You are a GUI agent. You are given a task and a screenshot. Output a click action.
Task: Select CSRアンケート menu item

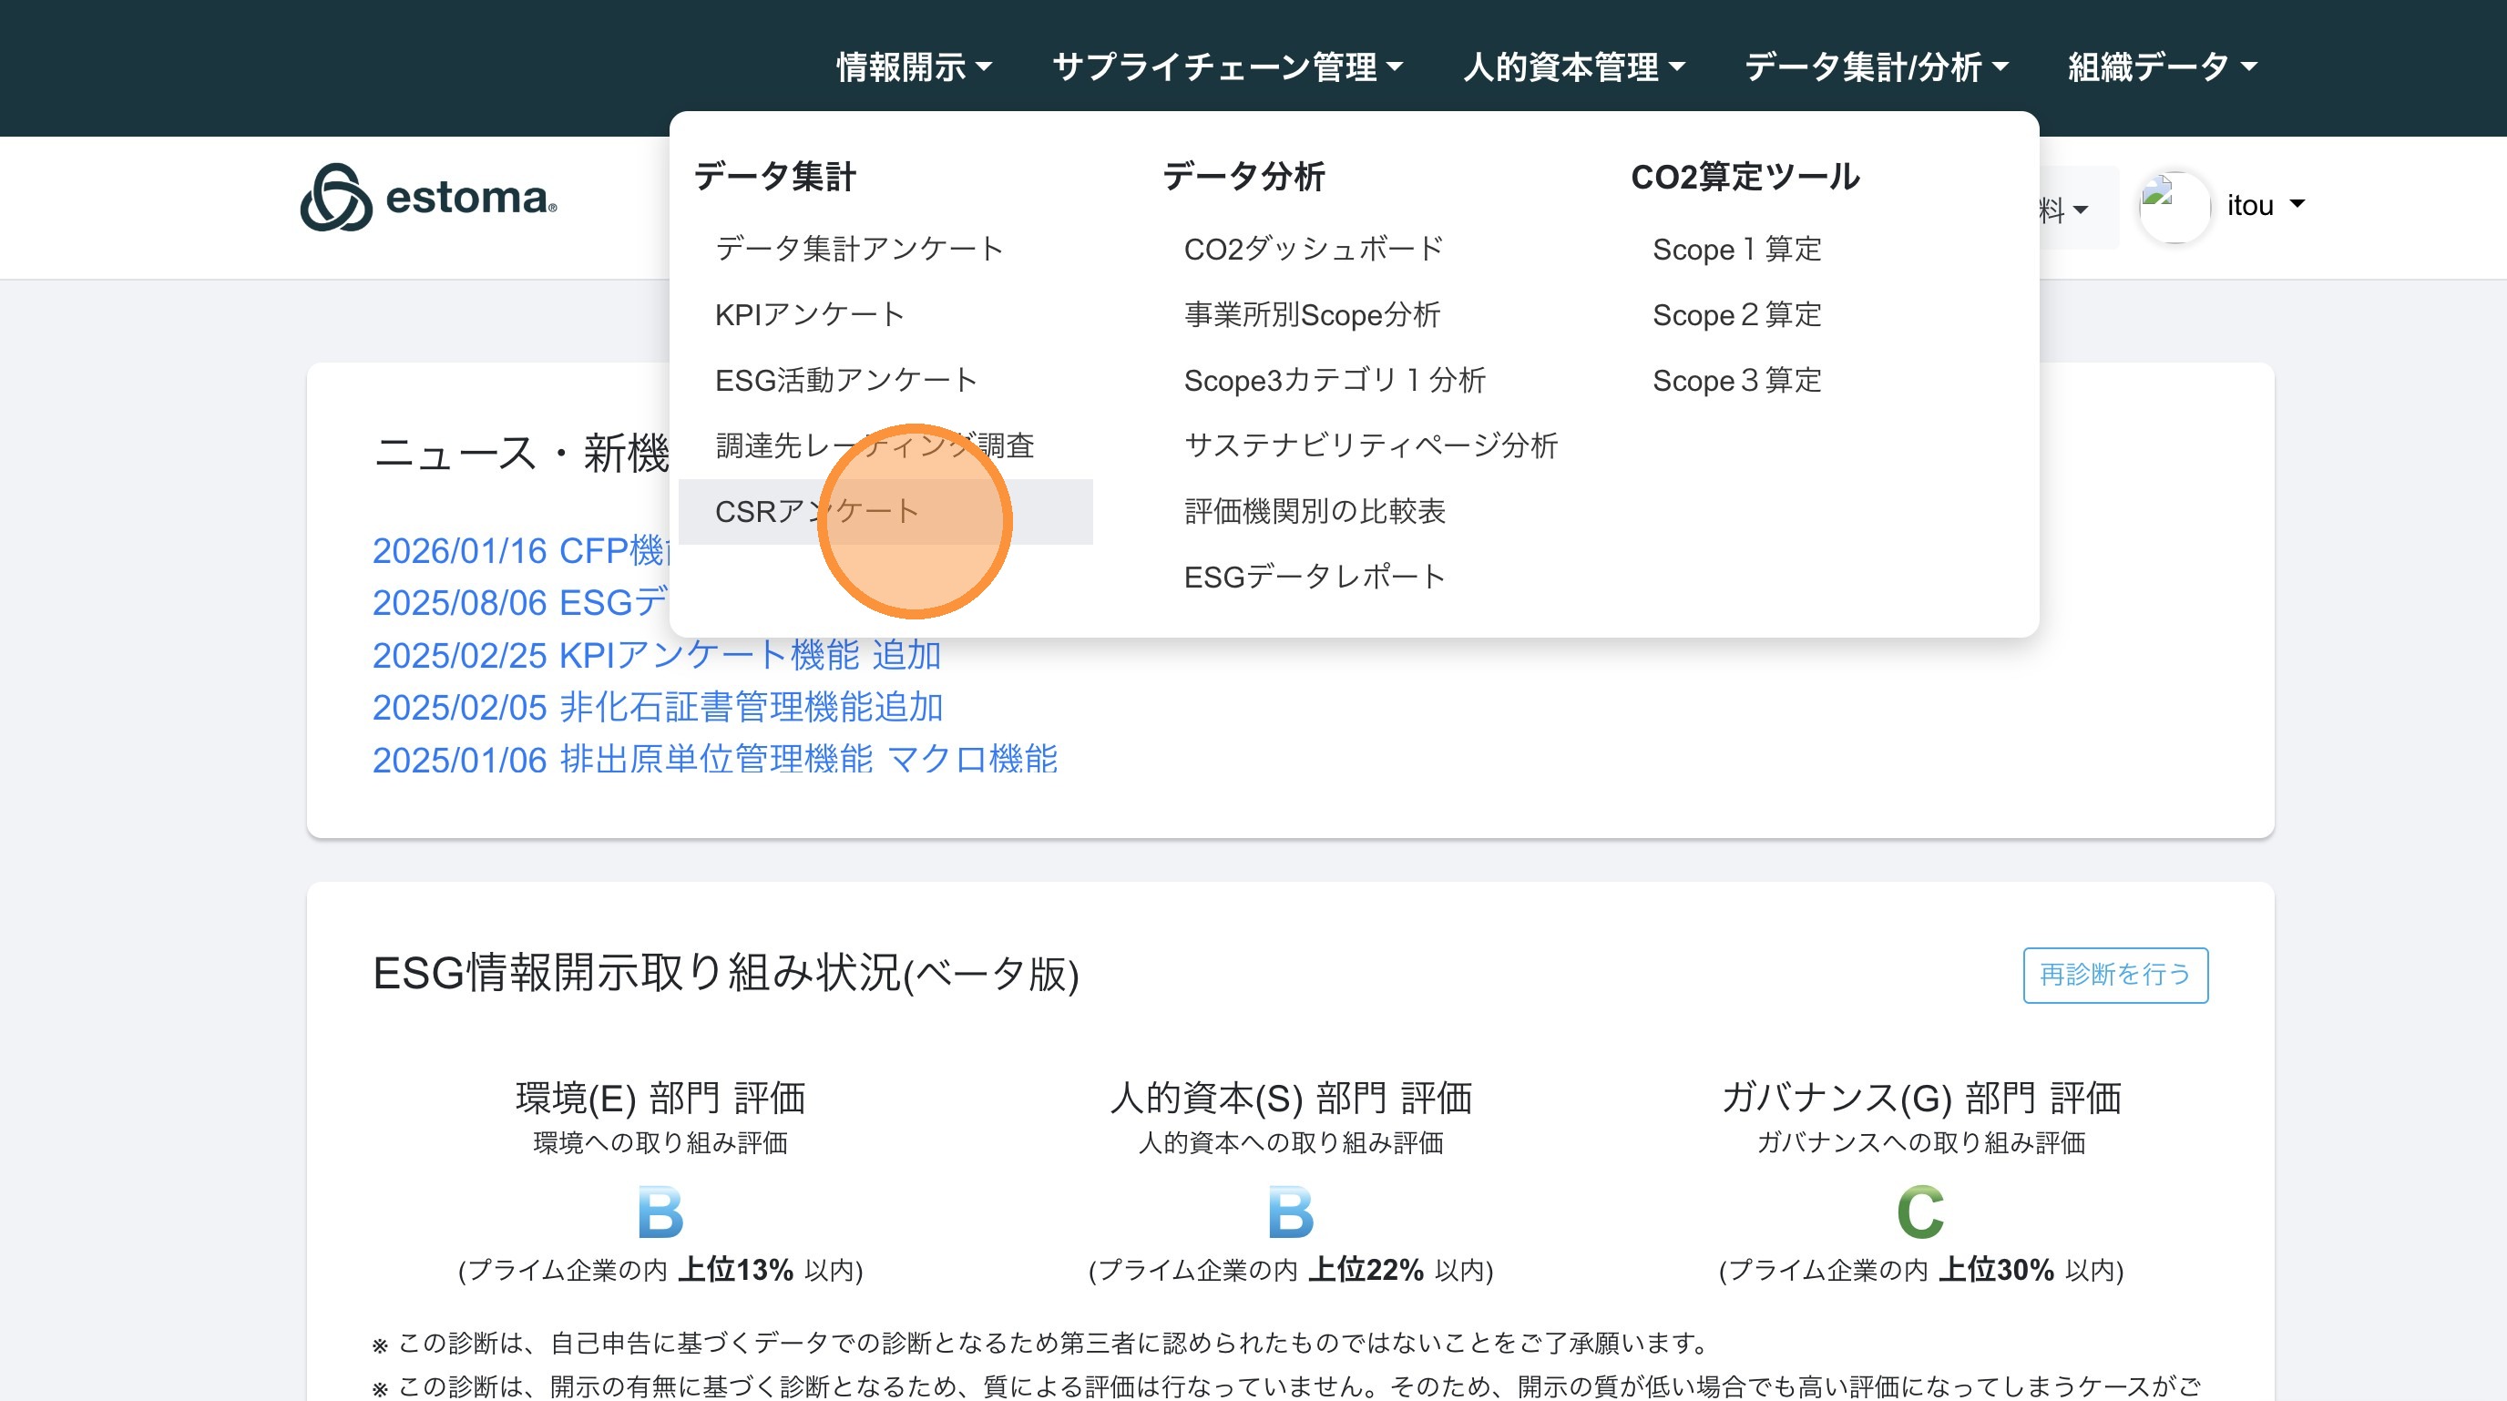click(x=816, y=512)
